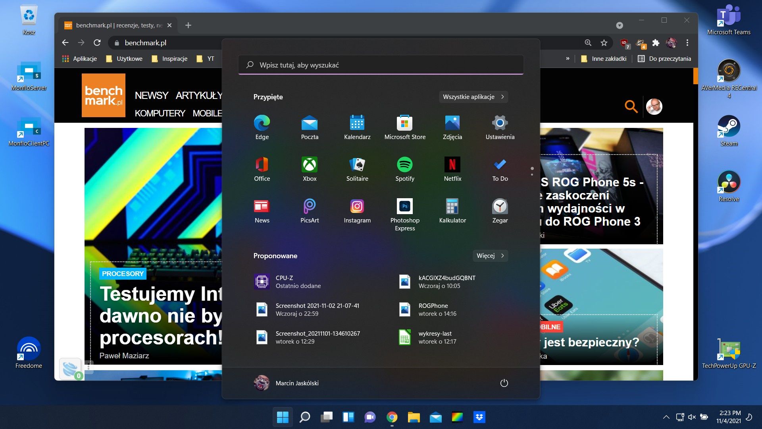Screen dimensions: 762x429
Task: Open Marcin Jaskólski user account menu
Action: (286, 383)
